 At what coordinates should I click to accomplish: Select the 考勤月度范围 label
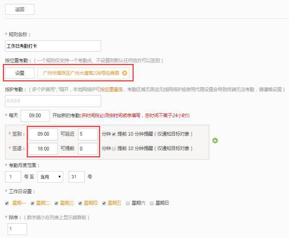tap(23, 166)
